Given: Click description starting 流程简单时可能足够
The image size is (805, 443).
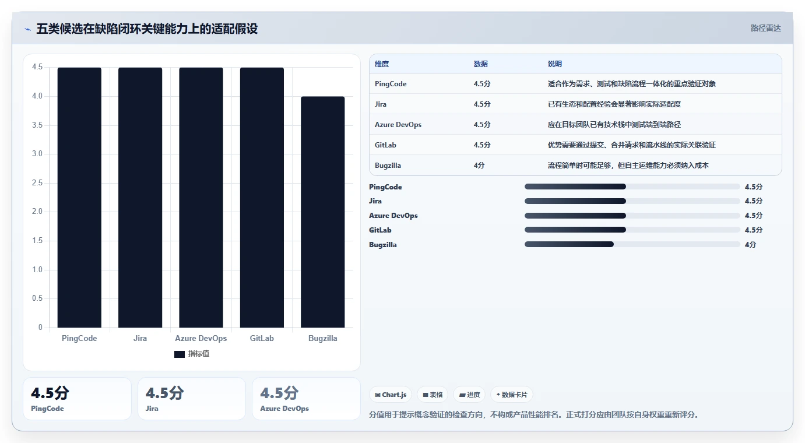Looking at the screenshot, I should (x=628, y=166).
